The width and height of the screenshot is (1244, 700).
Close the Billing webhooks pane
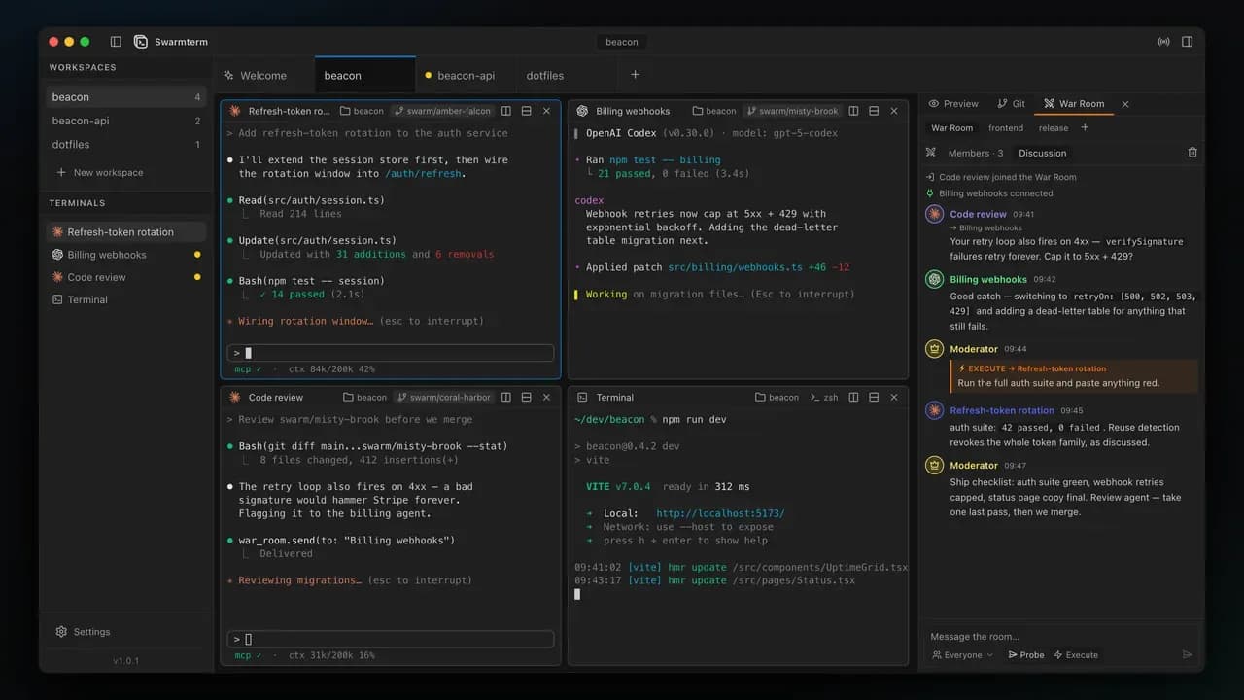click(x=893, y=111)
